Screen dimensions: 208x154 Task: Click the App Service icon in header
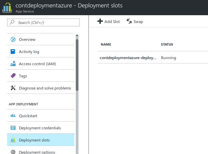pos(7,7)
